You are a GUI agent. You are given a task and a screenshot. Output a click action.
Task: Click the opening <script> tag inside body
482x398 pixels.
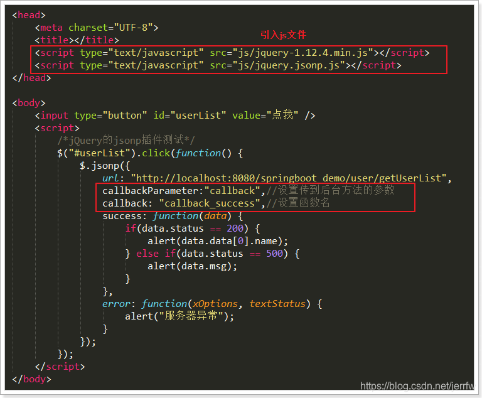[57, 128]
